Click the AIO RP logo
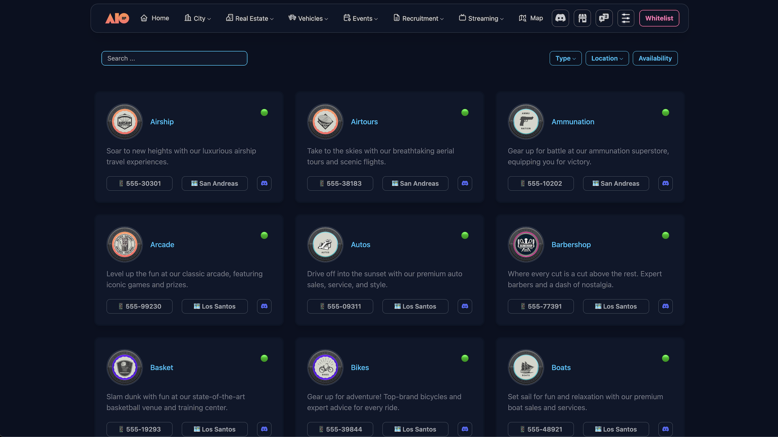 117,18
